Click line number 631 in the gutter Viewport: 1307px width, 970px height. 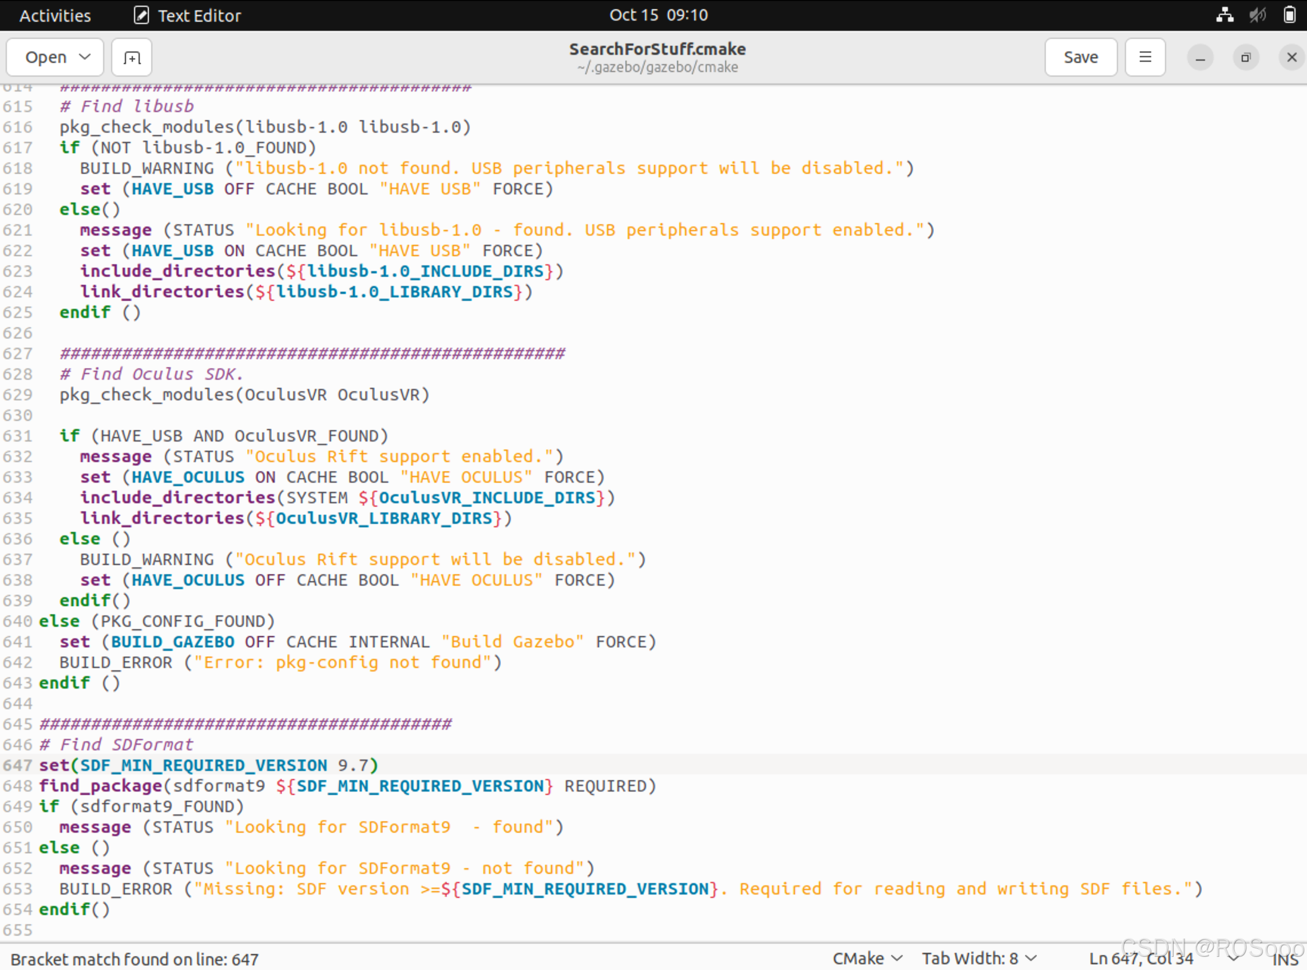point(18,436)
